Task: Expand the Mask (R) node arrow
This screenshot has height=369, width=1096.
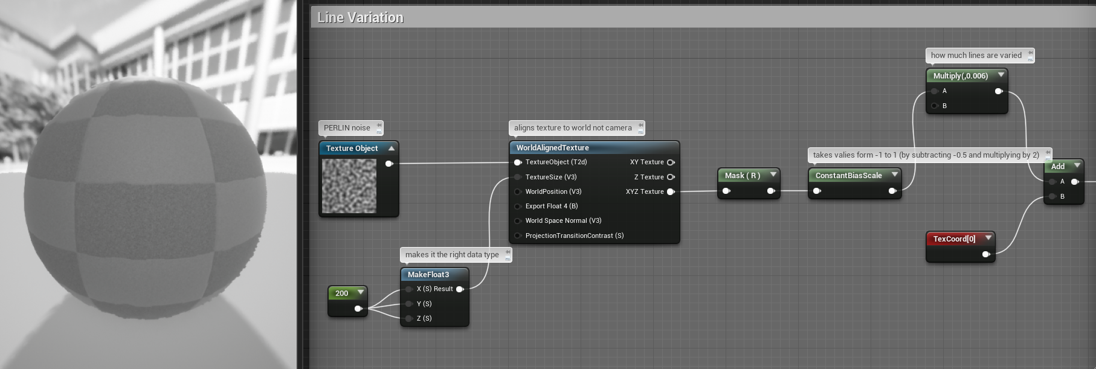Action: pyautogui.click(x=773, y=175)
